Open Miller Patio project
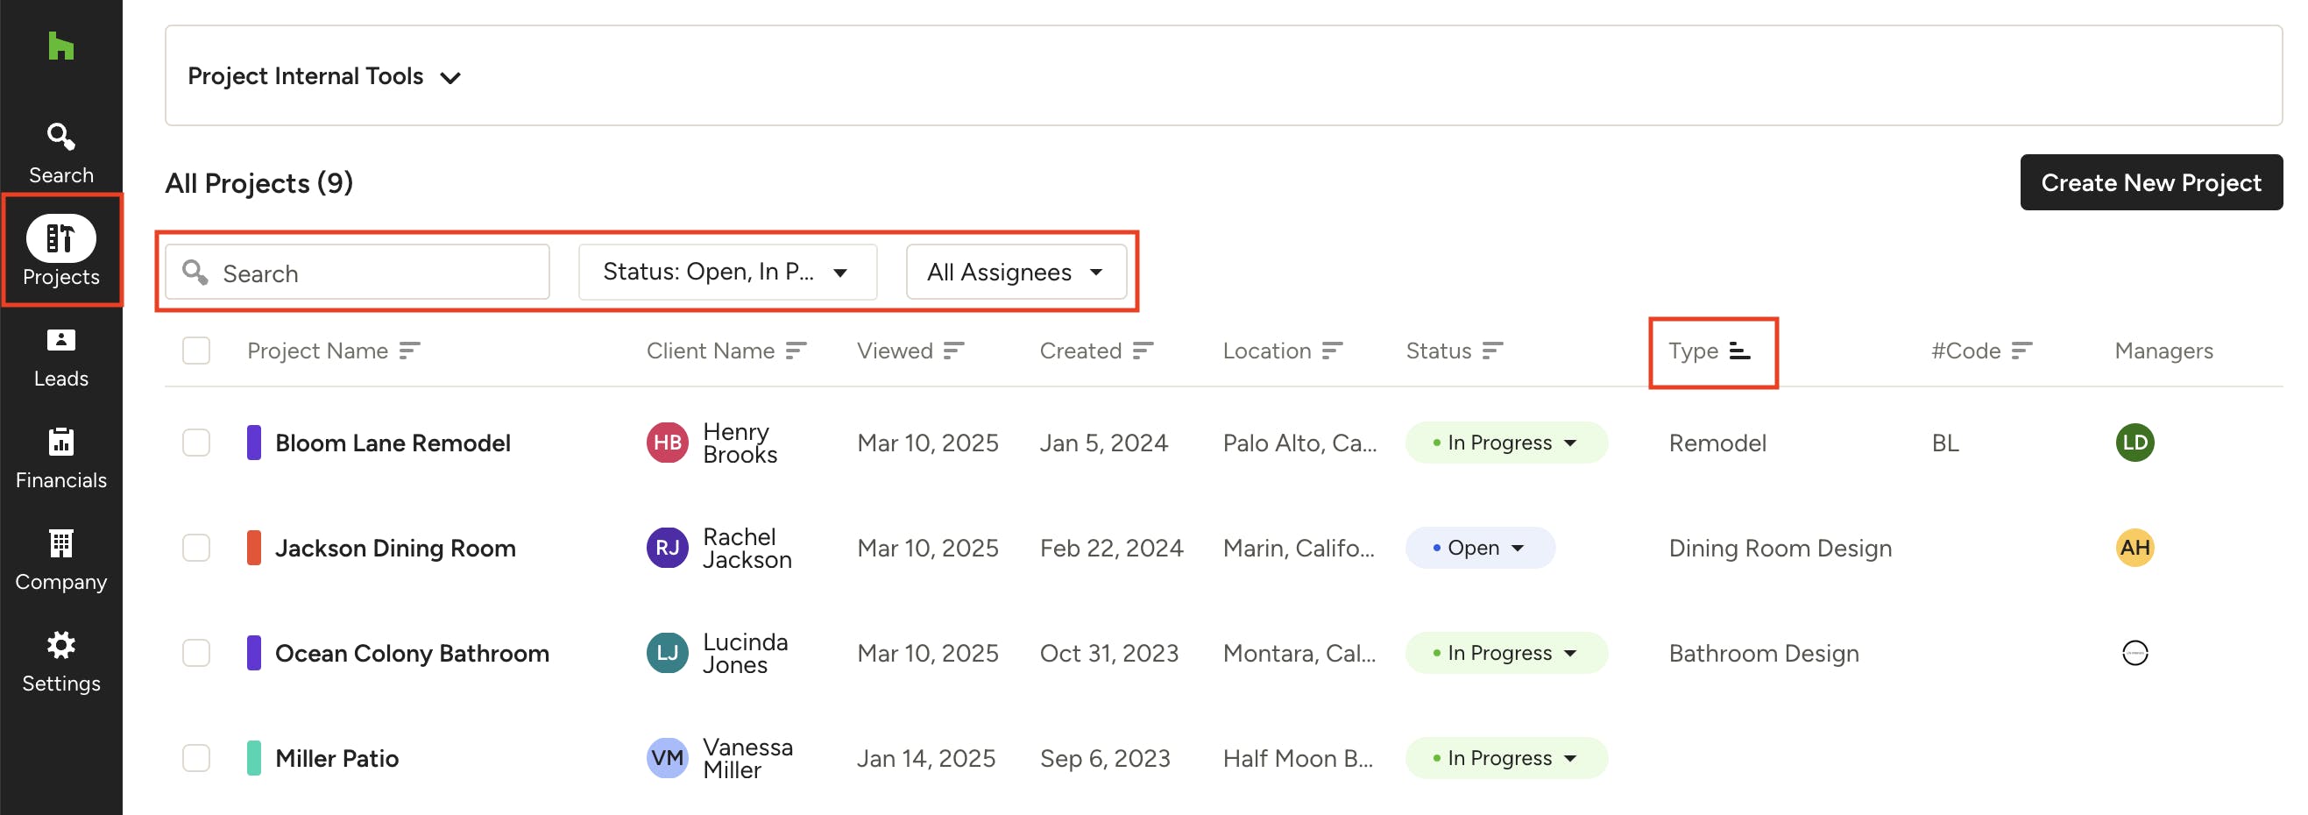 (336, 758)
